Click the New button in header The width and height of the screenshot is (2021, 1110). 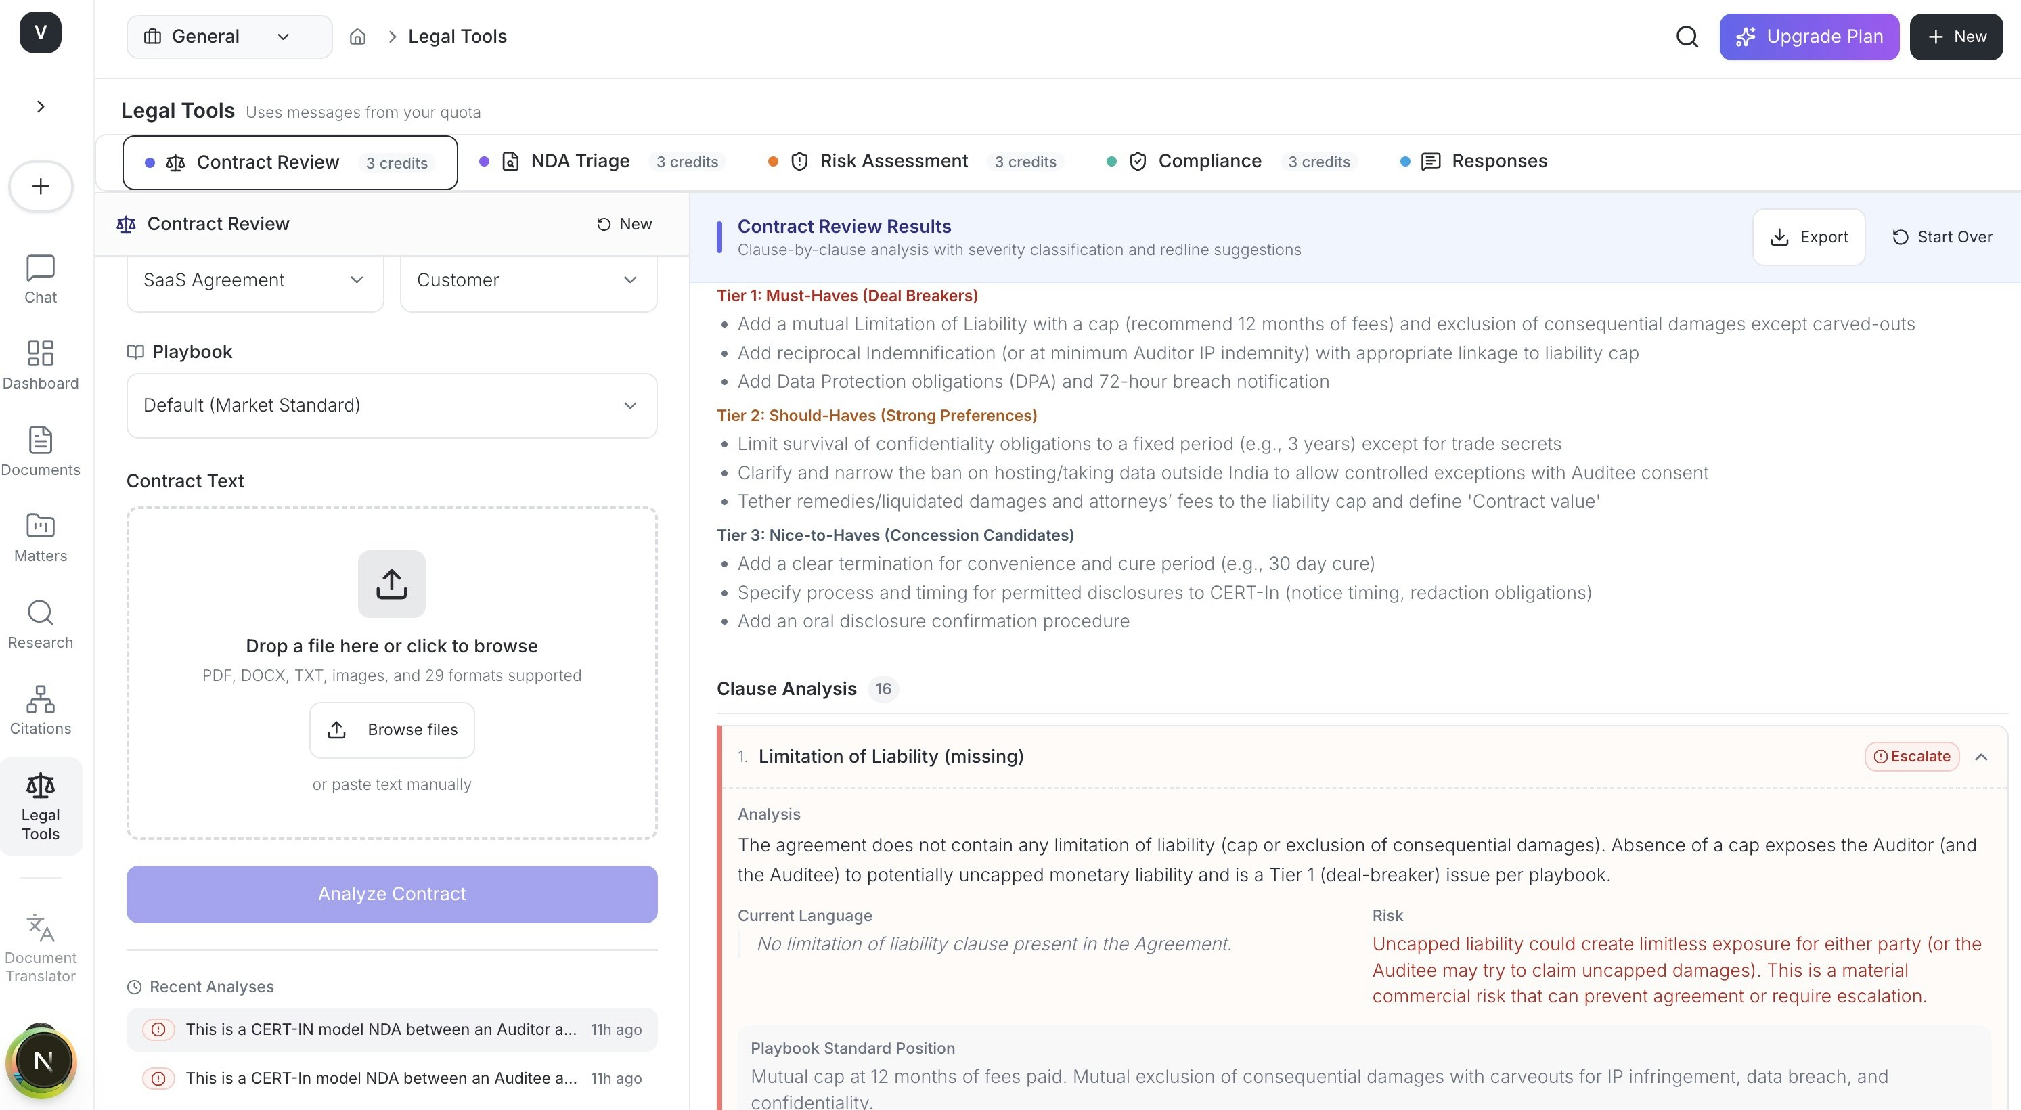point(1956,37)
